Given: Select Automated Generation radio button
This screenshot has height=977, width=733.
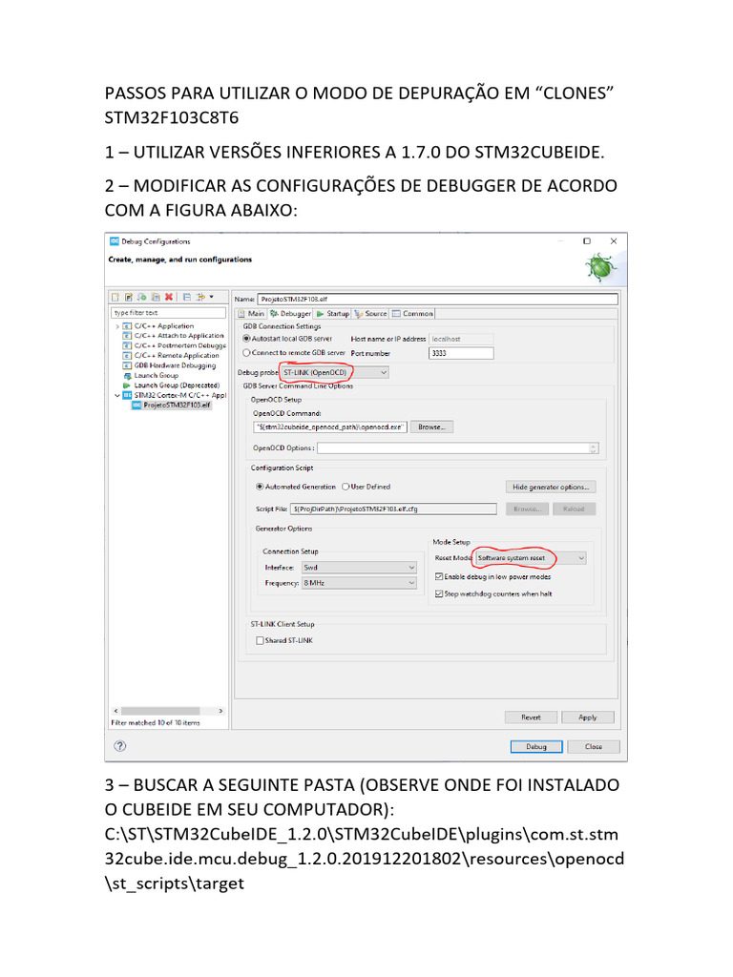Looking at the screenshot, I should tap(260, 487).
